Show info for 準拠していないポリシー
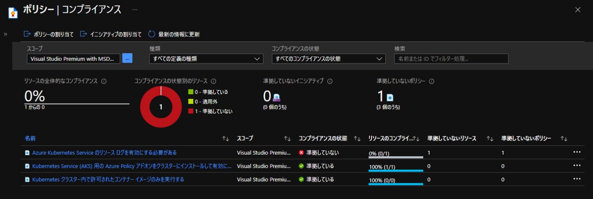593x199 pixels. click(431, 81)
